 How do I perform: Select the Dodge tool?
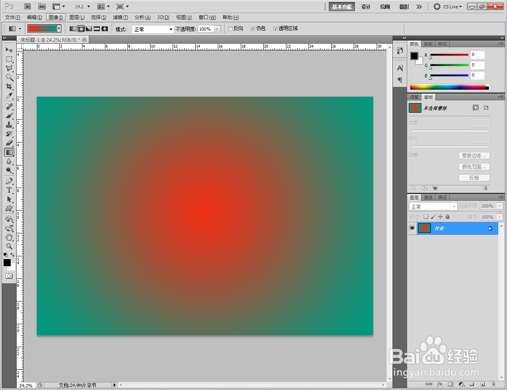[x=9, y=170]
